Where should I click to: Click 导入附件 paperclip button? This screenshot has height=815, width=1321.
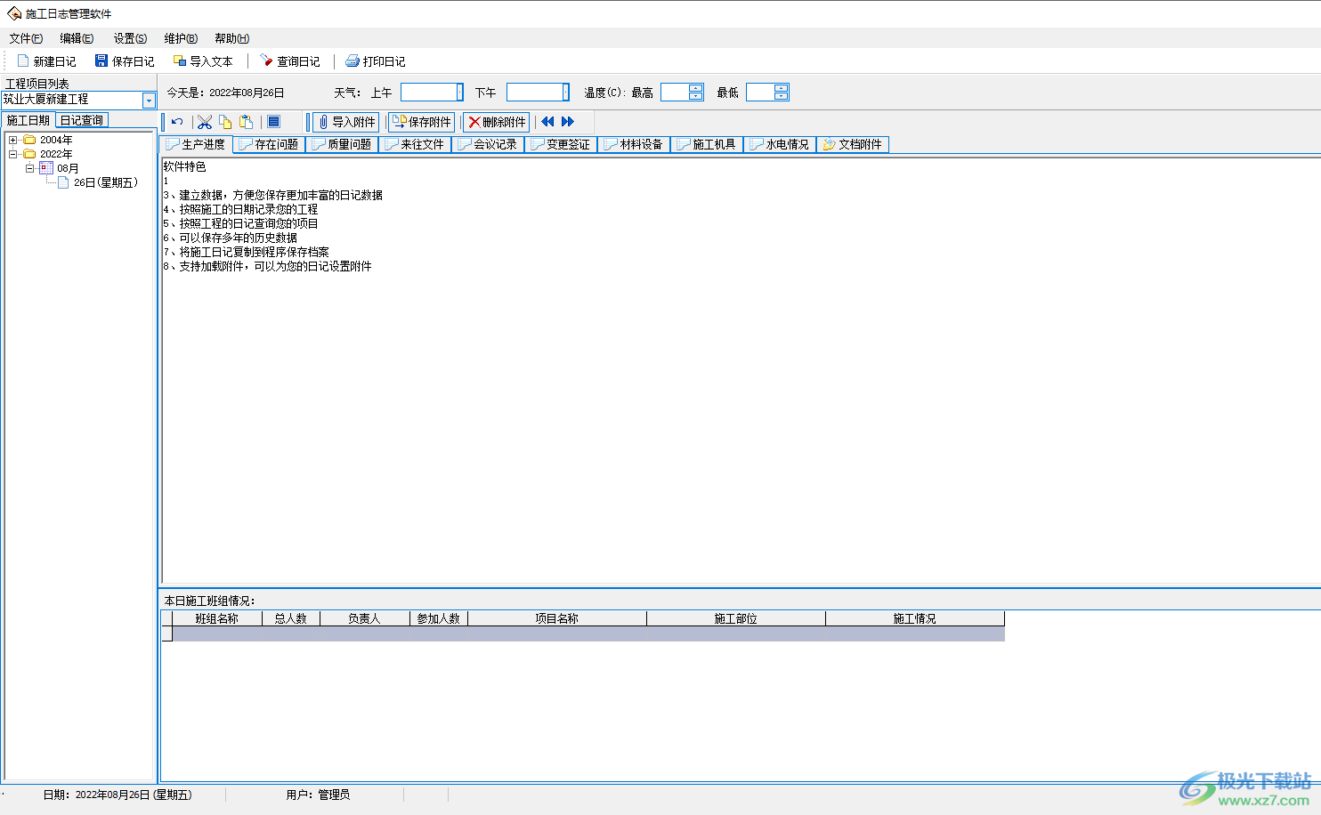pos(346,122)
